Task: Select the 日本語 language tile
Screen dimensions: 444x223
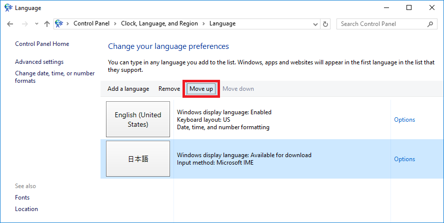Action: (138, 159)
